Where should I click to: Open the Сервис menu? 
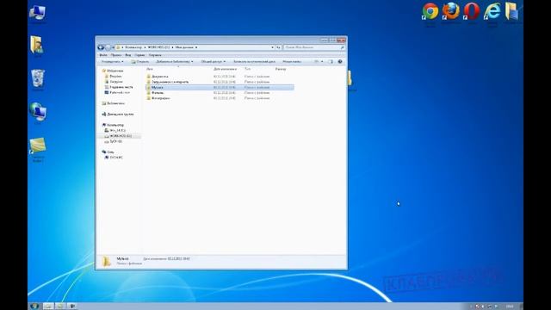pyautogui.click(x=139, y=55)
